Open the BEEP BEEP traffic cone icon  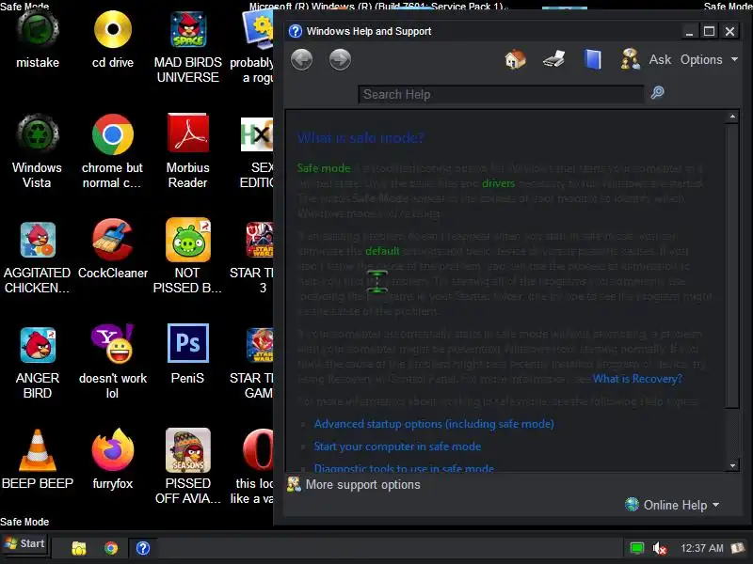38,460
